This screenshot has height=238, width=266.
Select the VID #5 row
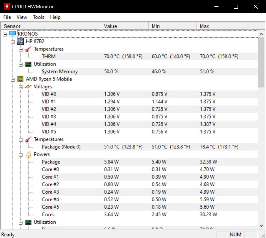149,132
